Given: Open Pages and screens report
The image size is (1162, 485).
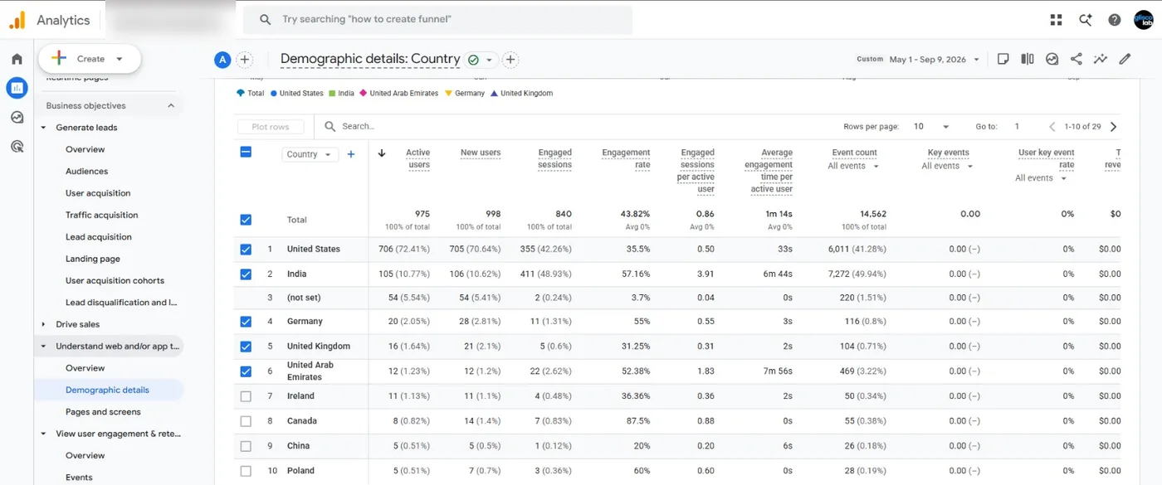Looking at the screenshot, I should (x=104, y=412).
